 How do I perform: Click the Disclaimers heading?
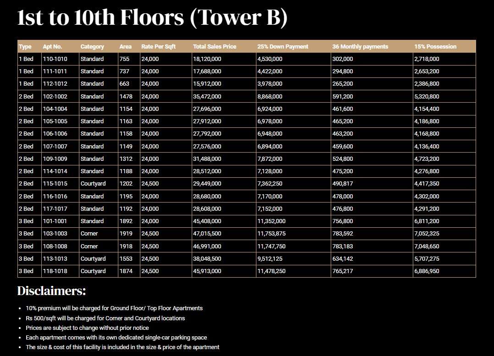pos(51,291)
